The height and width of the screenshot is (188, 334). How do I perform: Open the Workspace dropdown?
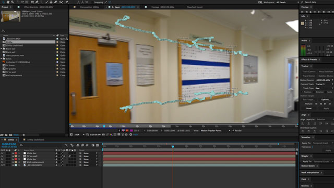tap(288, 2)
